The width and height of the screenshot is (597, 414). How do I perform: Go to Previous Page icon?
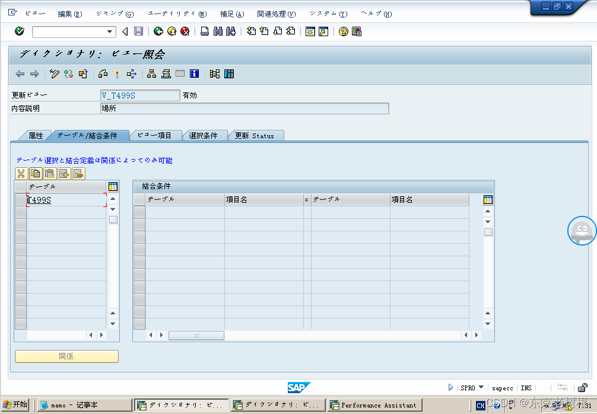pyautogui.click(x=264, y=31)
